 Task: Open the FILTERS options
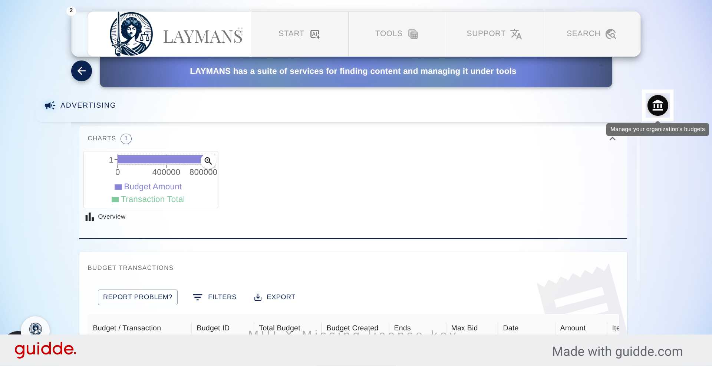(x=215, y=297)
